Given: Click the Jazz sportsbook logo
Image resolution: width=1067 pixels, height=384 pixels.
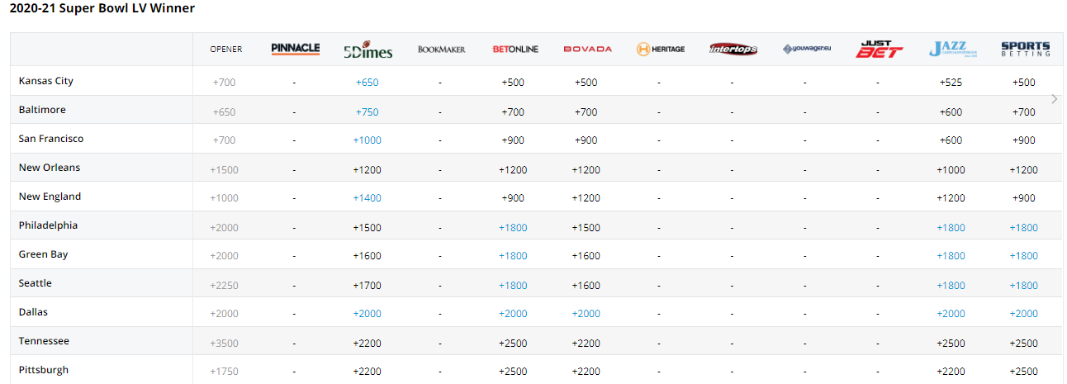Looking at the screenshot, I should pyautogui.click(x=951, y=50).
